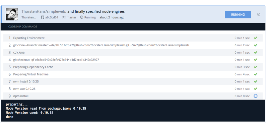Expand step 8 nvm use 0.10.25

[133, 89]
